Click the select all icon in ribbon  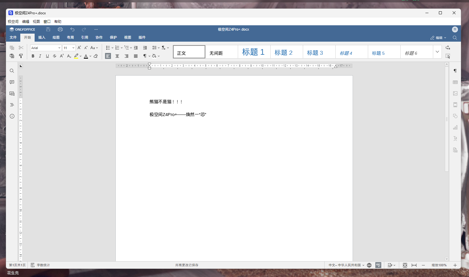coord(448,56)
